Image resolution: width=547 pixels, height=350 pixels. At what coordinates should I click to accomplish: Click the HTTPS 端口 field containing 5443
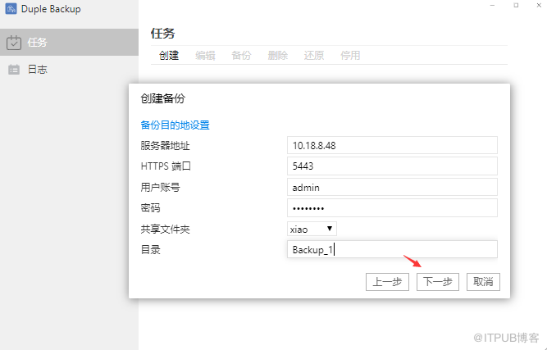point(392,166)
